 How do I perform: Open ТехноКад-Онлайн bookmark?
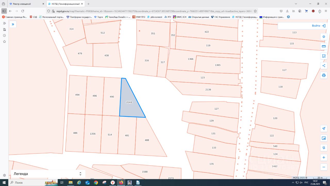[x=118, y=17]
